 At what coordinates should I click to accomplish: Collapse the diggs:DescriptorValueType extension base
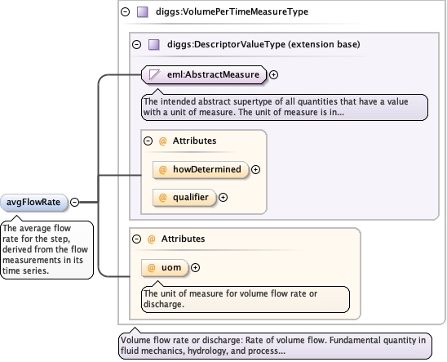click(x=136, y=44)
